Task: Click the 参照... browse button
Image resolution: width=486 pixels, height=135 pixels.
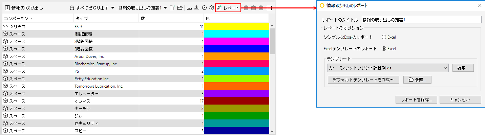Action: 417,80
